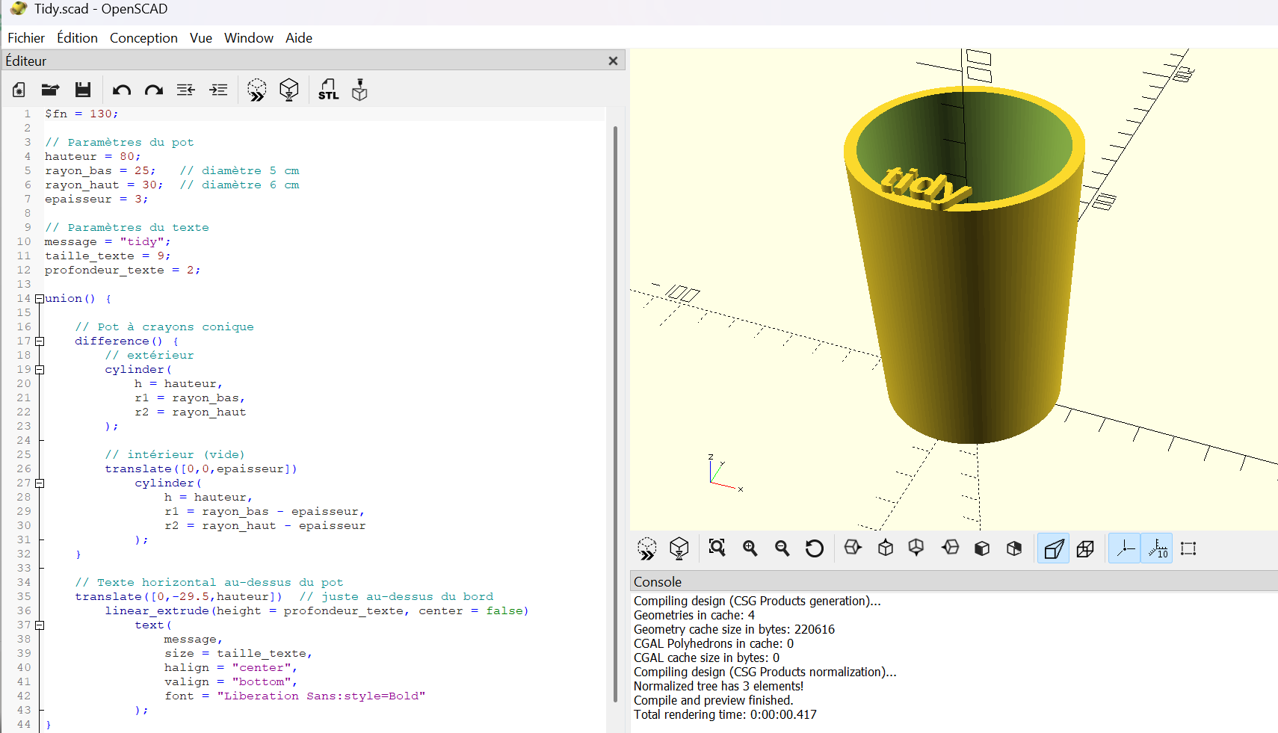Screen dimensions: 1278x733
Task: Toggle the Perspective view button
Action: [1053, 548]
